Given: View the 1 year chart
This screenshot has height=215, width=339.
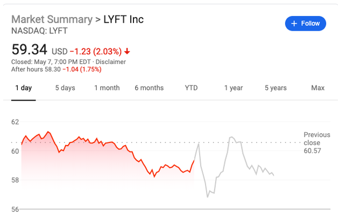Looking at the screenshot, I should click(234, 88).
